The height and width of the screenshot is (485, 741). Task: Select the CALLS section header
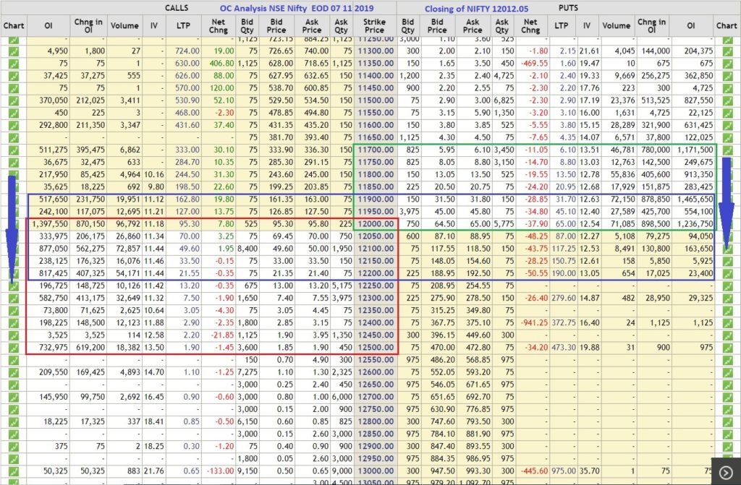click(176, 7)
